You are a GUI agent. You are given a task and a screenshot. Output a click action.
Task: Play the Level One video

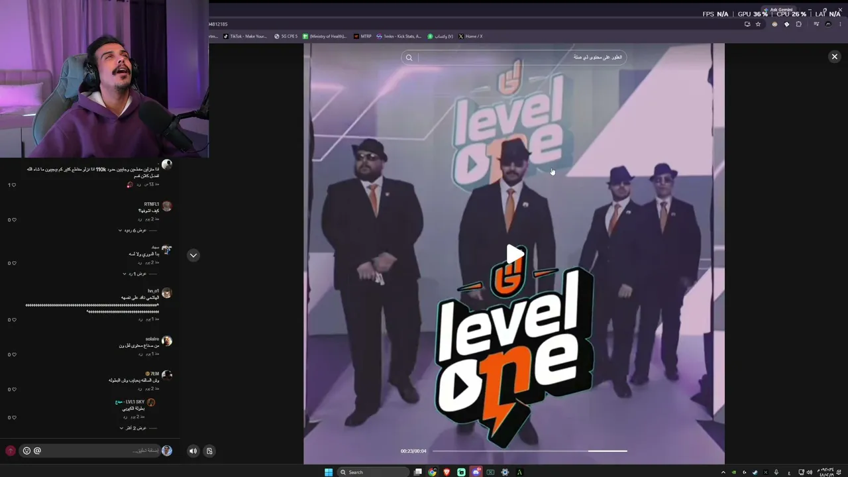pos(515,254)
